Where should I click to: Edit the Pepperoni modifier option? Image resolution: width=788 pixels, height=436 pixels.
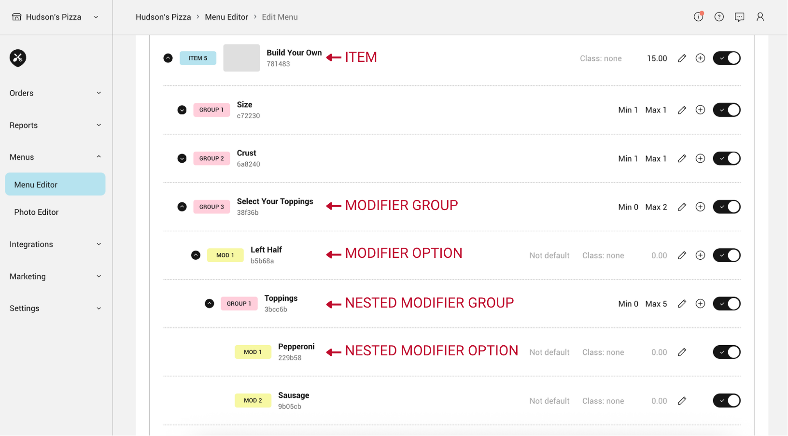[x=682, y=352]
